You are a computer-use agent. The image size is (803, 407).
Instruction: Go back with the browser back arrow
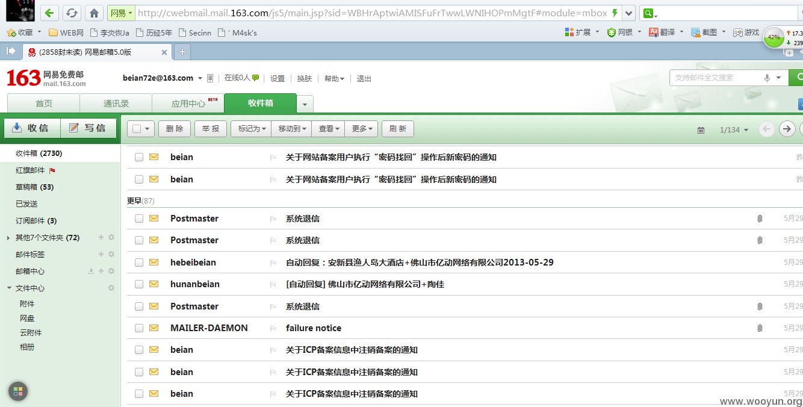[50, 13]
